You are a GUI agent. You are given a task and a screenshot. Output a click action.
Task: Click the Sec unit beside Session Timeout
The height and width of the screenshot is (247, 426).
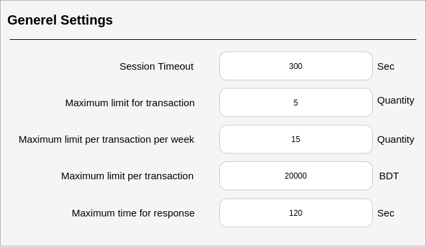pos(385,66)
